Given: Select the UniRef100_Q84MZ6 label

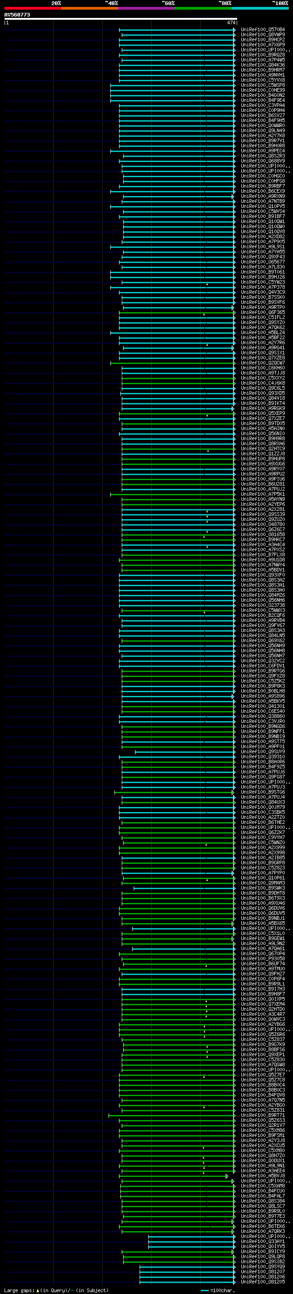Looking at the screenshot, I should click(x=262, y=595).
